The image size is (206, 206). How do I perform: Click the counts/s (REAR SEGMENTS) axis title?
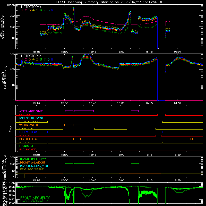pos(4,77)
